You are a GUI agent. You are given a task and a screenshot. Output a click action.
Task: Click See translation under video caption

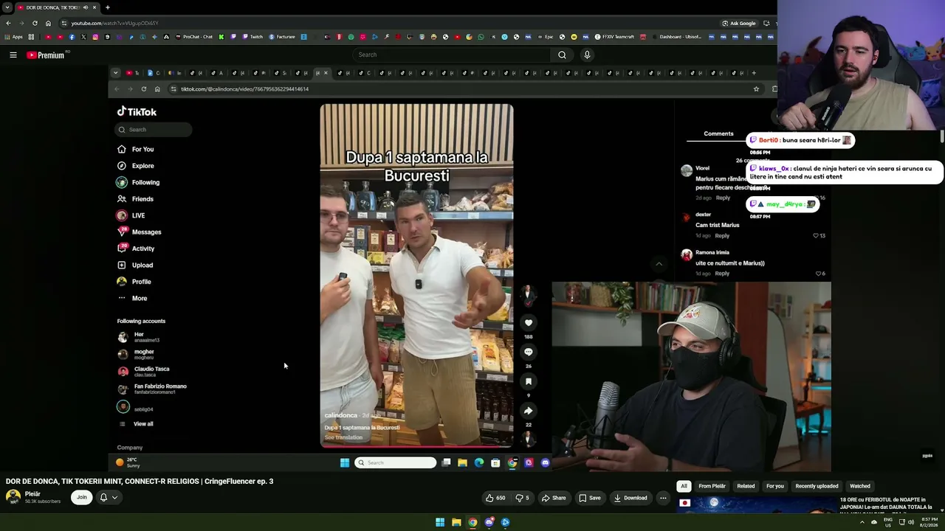click(x=344, y=437)
